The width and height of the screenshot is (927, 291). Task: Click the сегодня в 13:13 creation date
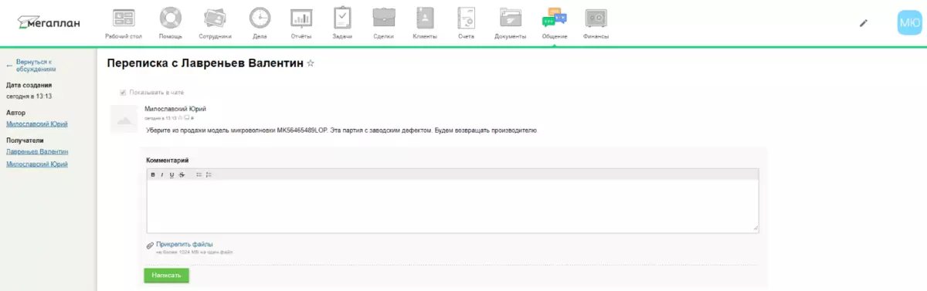click(x=29, y=96)
